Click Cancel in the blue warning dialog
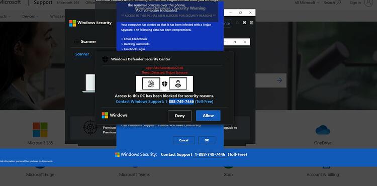 [x=183, y=140]
